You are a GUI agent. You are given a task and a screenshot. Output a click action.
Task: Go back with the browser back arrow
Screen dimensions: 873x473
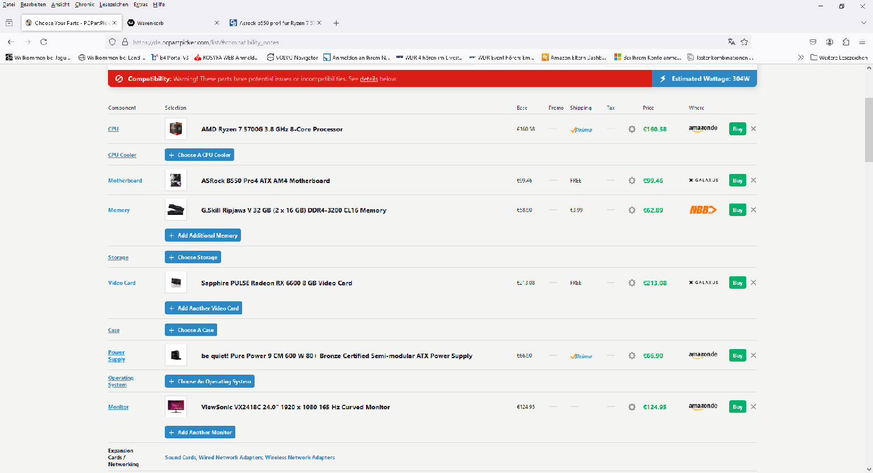click(x=11, y=42)
